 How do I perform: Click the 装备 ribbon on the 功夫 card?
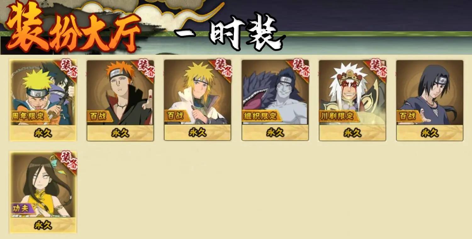click(67, 160)
